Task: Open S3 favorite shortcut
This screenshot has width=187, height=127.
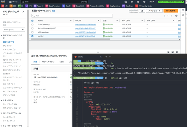Action: 20,6
